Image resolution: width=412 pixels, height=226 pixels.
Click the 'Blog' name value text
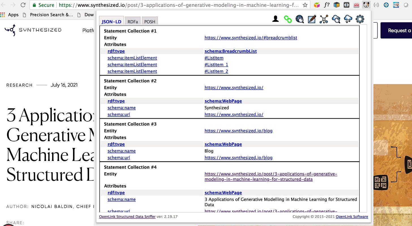(209, 151)
